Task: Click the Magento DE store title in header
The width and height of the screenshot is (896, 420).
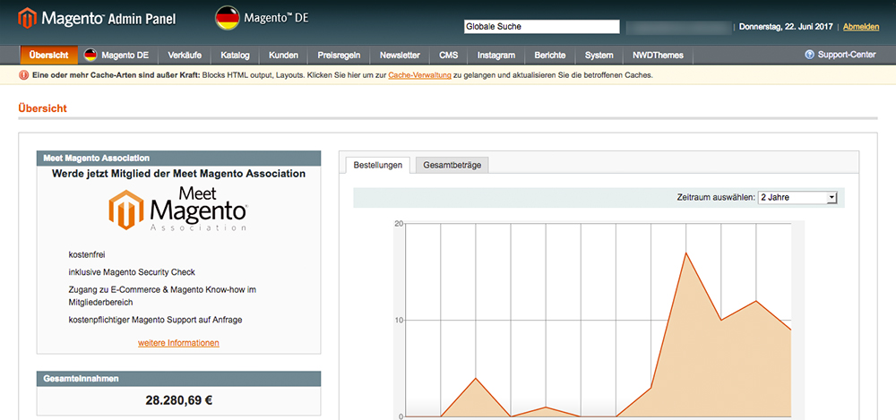Action: click(x=276, y=18)
